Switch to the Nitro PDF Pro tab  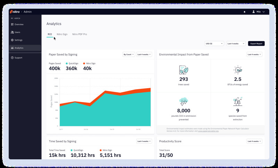80,34
